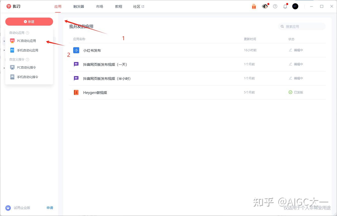Click the mascot face icon with red dot
The image size is (337, 216).
pos(265,6)
